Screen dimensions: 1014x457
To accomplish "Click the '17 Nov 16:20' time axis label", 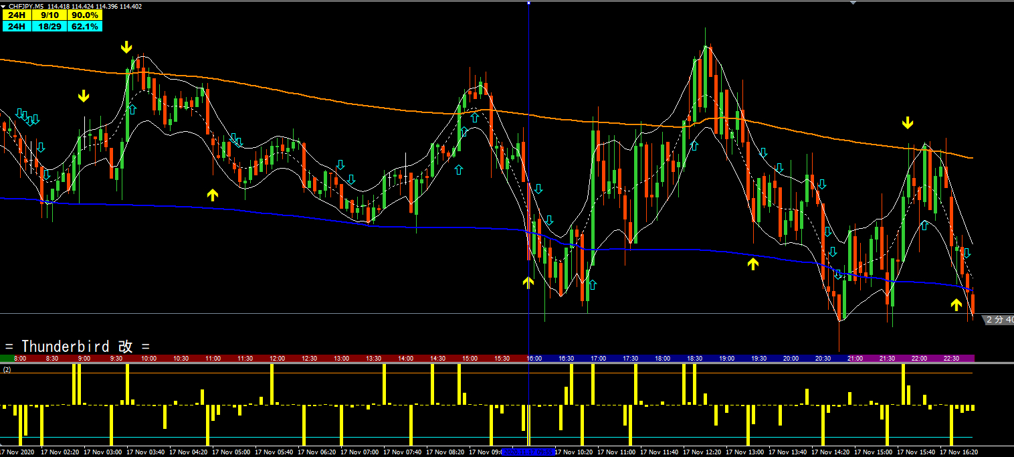I will [960, 452].
